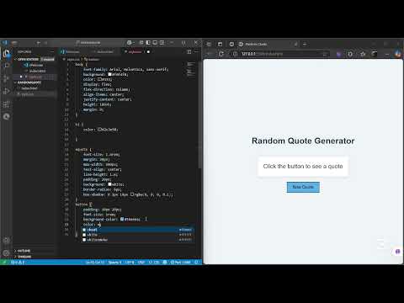This screenshot has height=303, width=404.
Task: Go back using VS Code title bar arrow
Action: point(39,43)
